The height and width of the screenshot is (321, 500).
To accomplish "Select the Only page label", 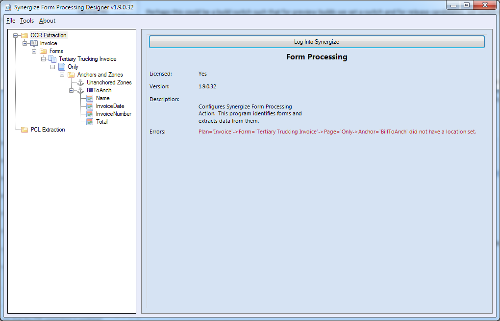I will [x=73, y=67].
